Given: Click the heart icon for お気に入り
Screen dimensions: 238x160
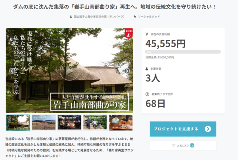Looking at the screenshot, I should pyautogui.click(x=174, y=145).
